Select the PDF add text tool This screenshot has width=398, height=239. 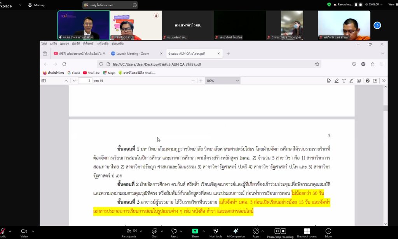click(344, 81)
